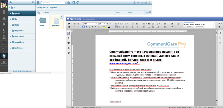223x108 pixels.
Task: Tick the profile.vcf file checkbox
Action: tap(52, 17)
